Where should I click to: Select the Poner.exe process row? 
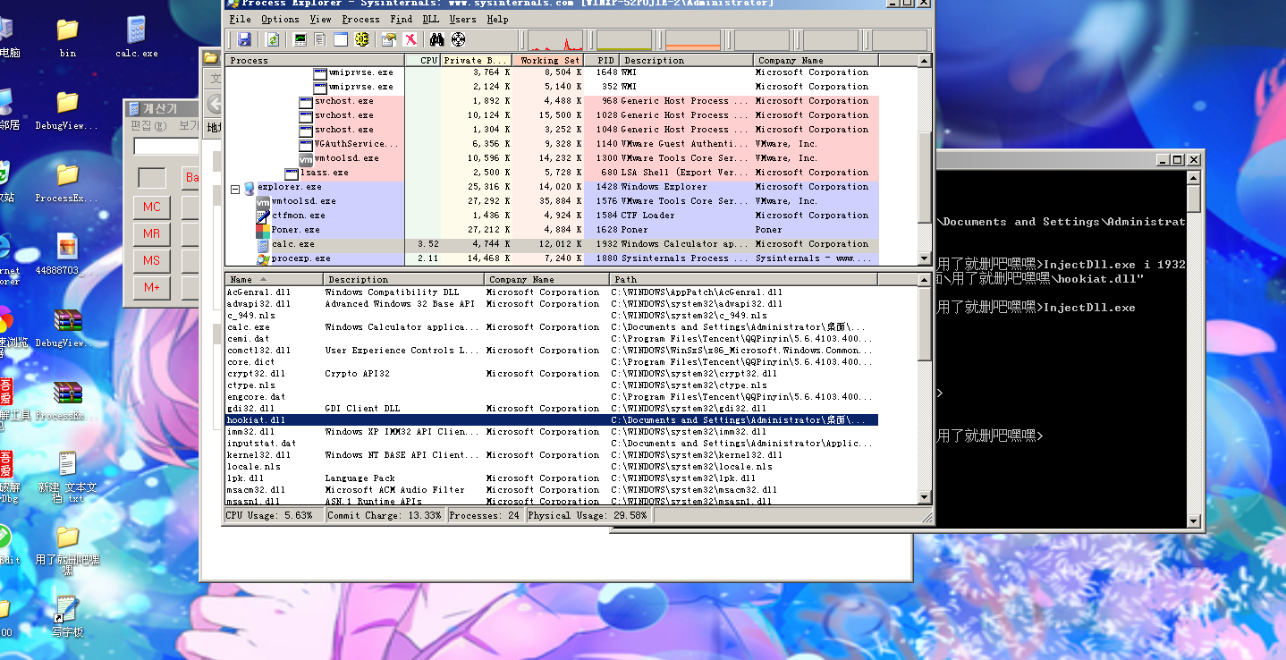pos(552,230)
